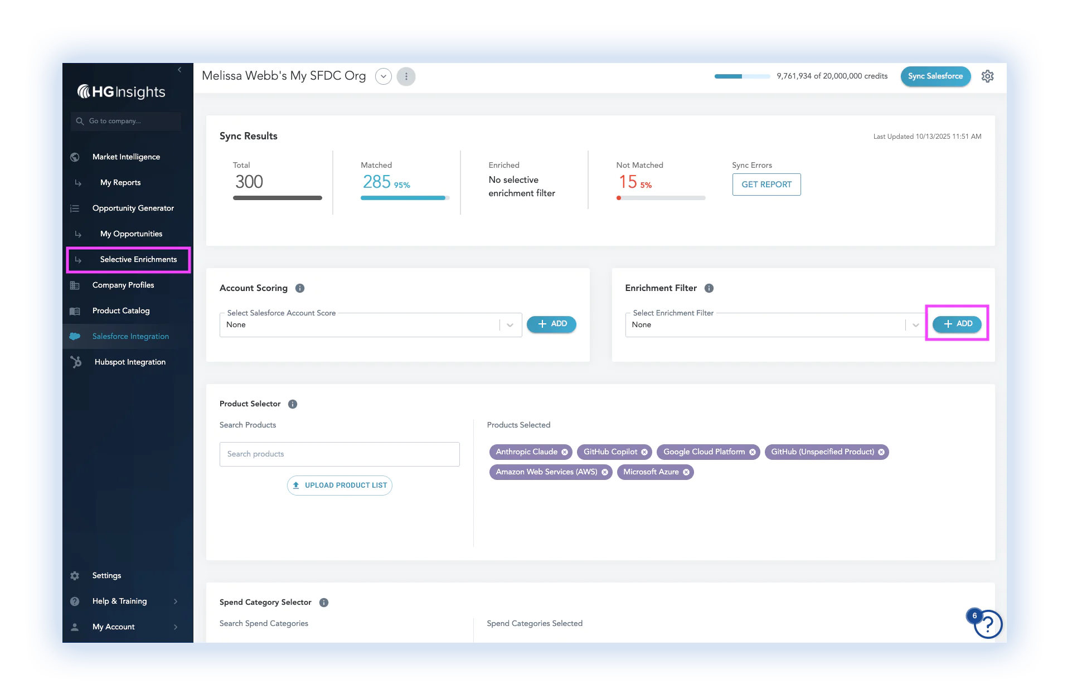Collapse the sidebar with the chevron arrow
Screen dimensions: 1077x694
pyautogui.click(x=179, y=70)
